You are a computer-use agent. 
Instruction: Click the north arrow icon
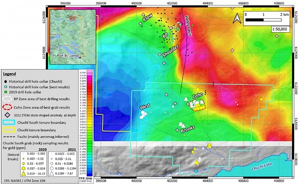pos(237,18)
